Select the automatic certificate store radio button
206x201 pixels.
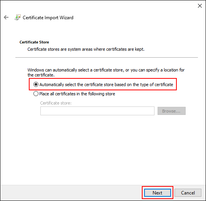pos(36,85)
